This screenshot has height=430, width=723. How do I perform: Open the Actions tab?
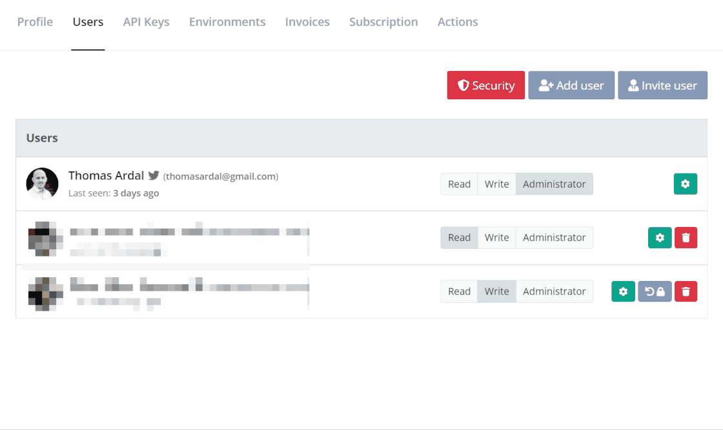pos(458,22)
